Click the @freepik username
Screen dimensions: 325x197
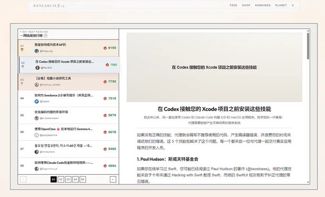[44, 102]
